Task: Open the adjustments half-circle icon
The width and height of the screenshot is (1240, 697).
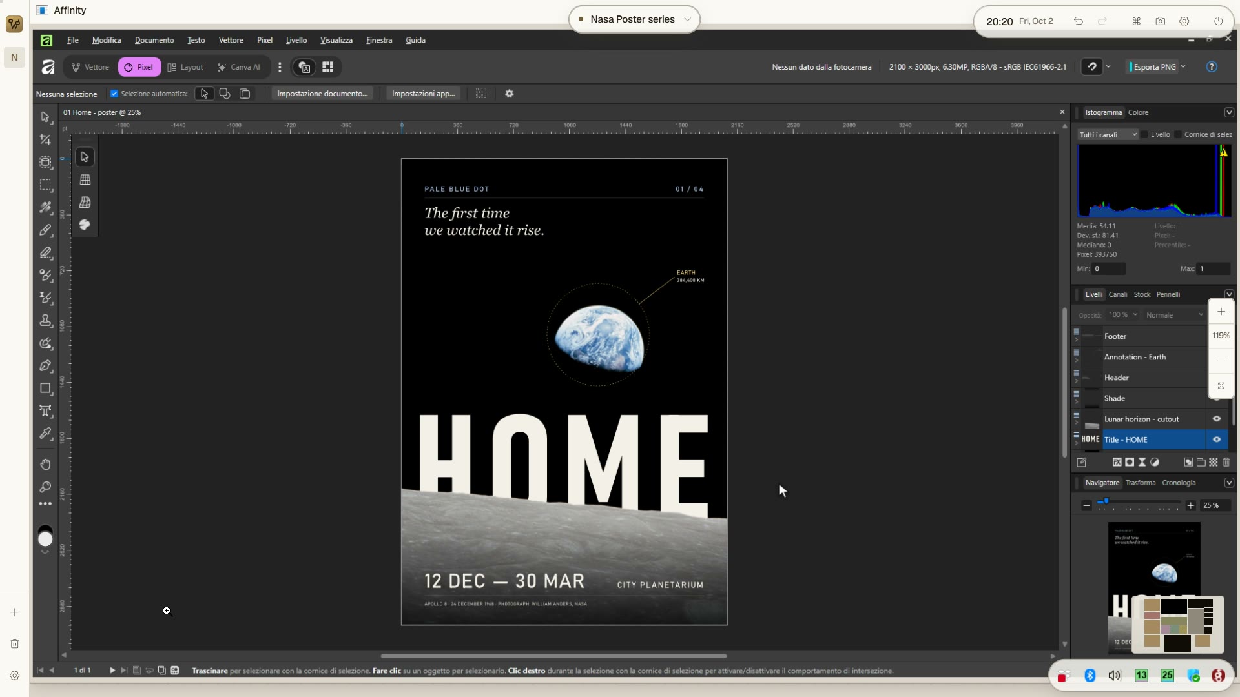Action: click(1155, 462)
